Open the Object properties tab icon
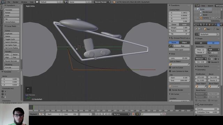This screenshot has height=125, width=223. coord(209,25)
